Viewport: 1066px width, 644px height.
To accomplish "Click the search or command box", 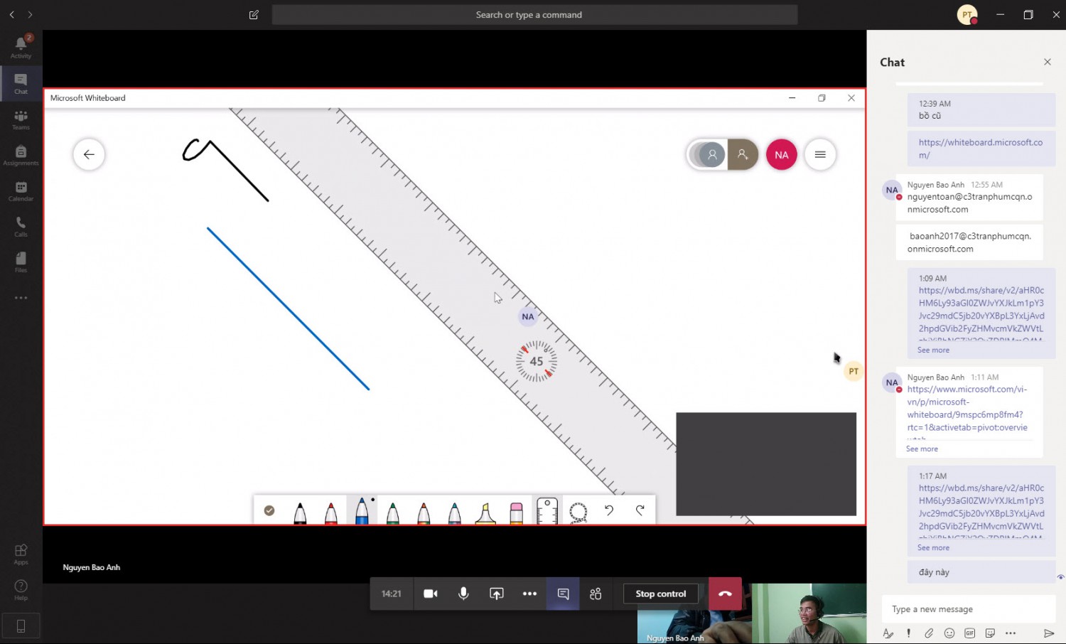I will tap(534, 15).
